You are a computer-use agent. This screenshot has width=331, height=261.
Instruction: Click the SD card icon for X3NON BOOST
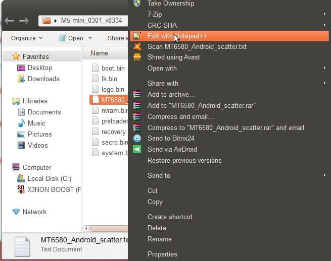21,189
